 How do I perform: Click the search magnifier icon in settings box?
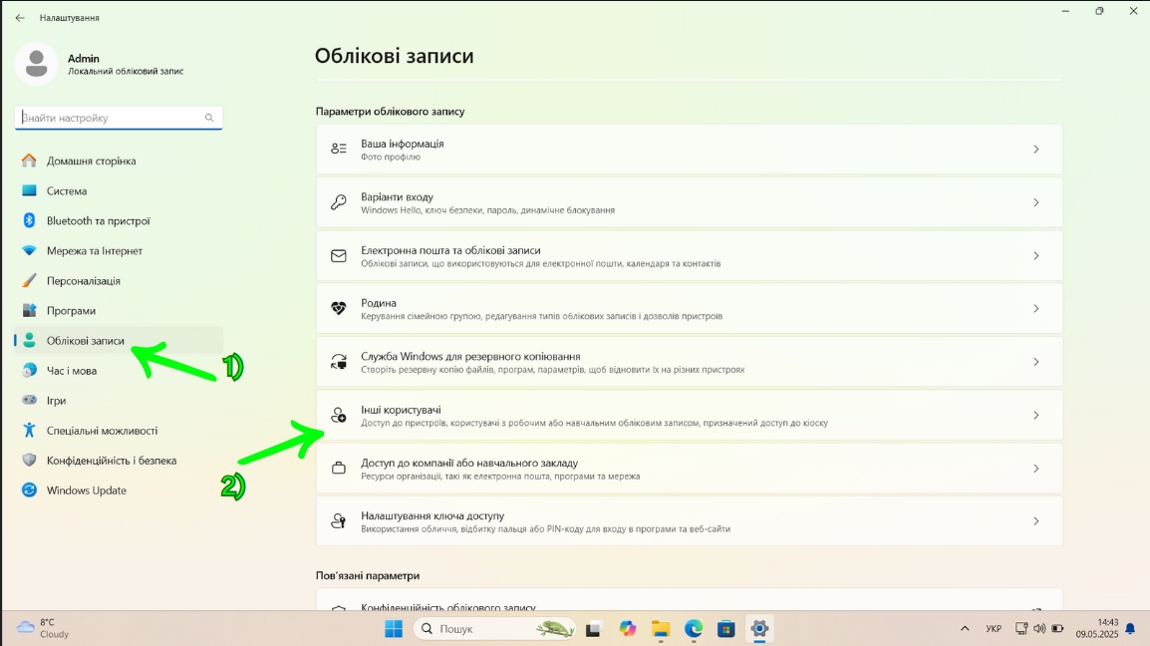(x=209, y=118)
